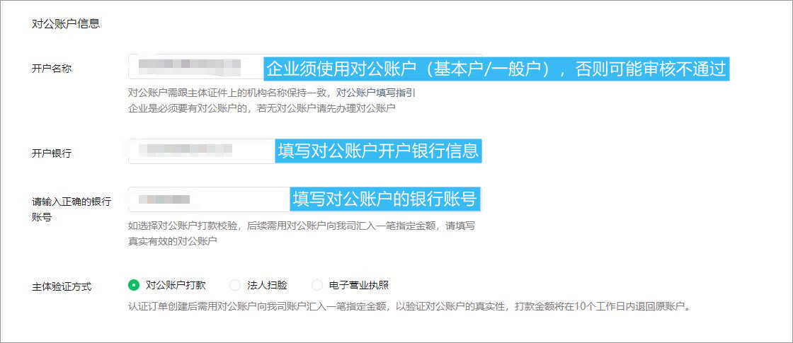This screenshot has width=793, height=343.
Task: Click the 开户银行 field label
Action: [52, 153]
